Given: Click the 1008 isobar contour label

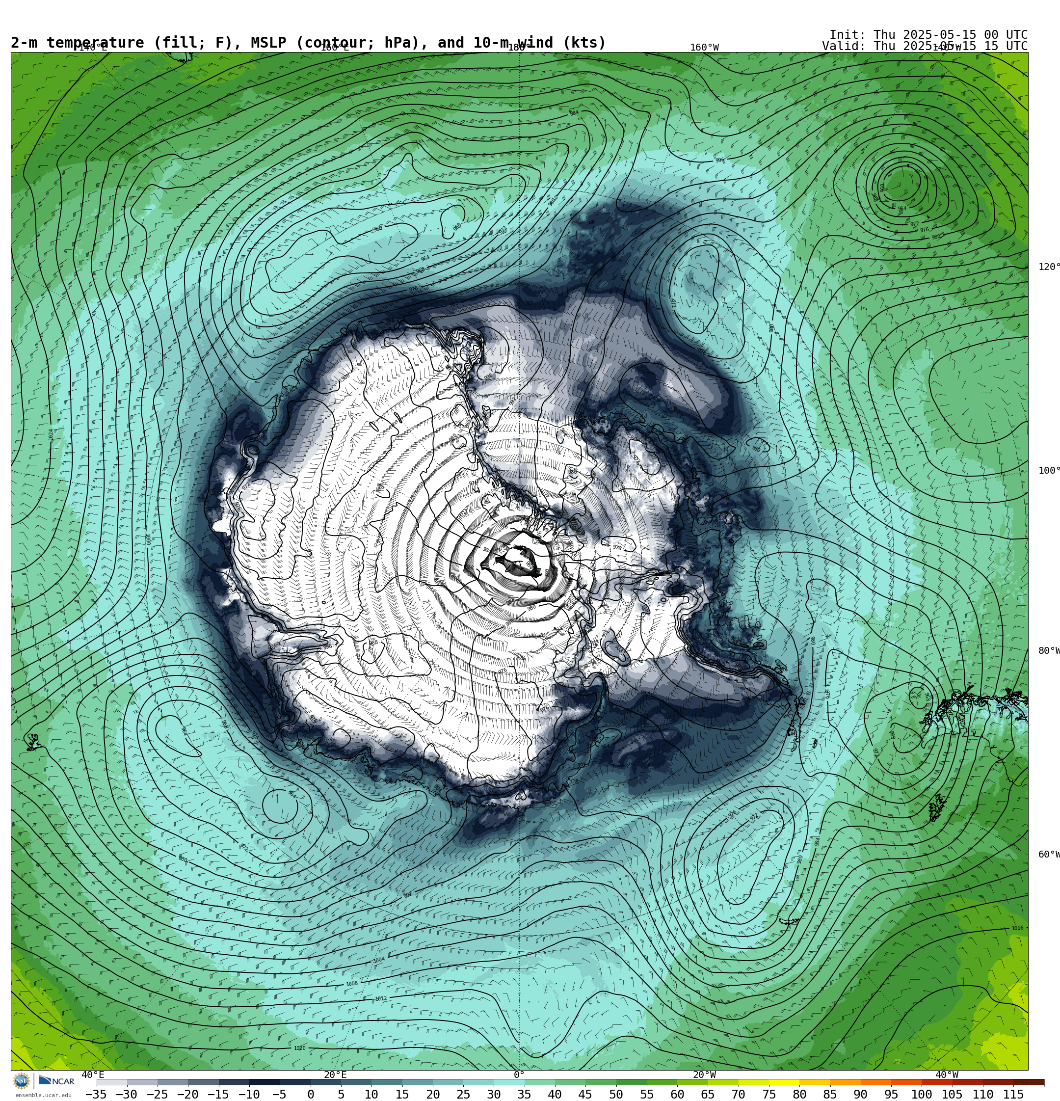Looking at the screenshot, I should (x=352, y=984).
